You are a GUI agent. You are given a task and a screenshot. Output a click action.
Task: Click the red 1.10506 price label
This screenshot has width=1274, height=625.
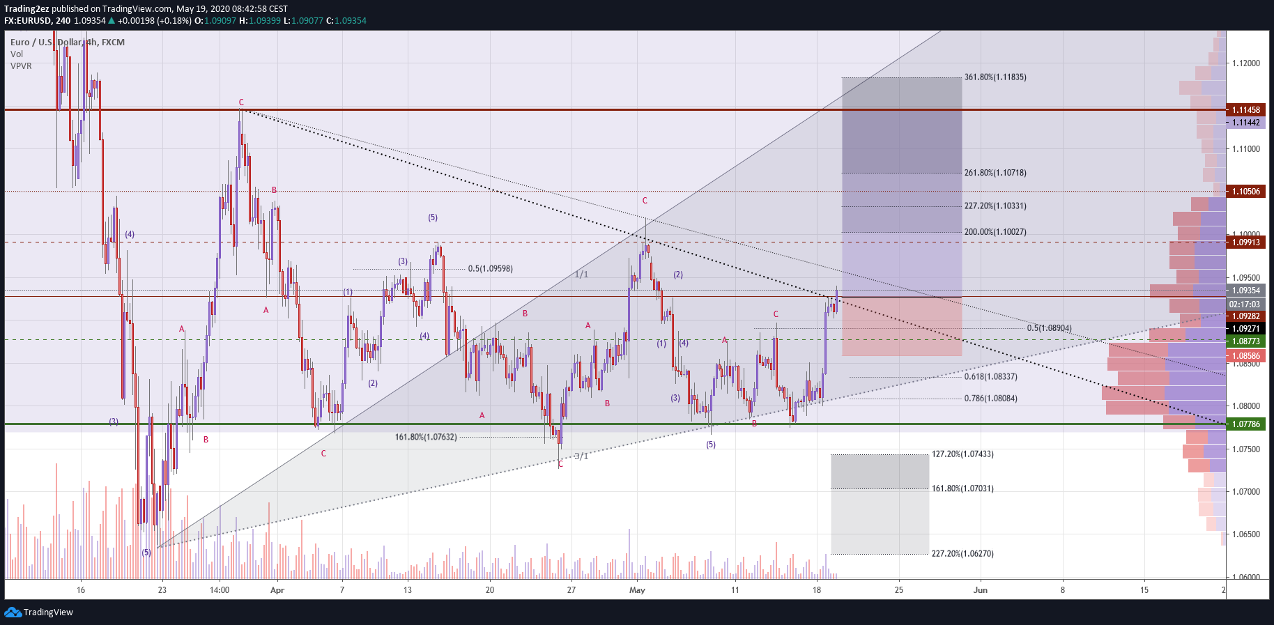click(x=1245, y=192)
